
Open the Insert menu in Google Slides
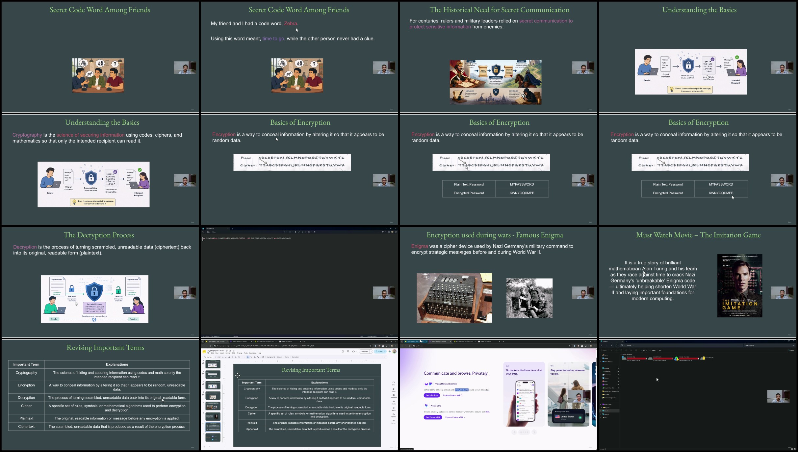222,353
